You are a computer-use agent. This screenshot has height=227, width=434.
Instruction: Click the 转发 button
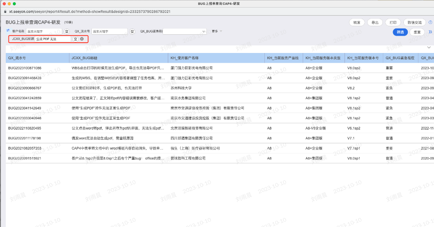point(357,22)
